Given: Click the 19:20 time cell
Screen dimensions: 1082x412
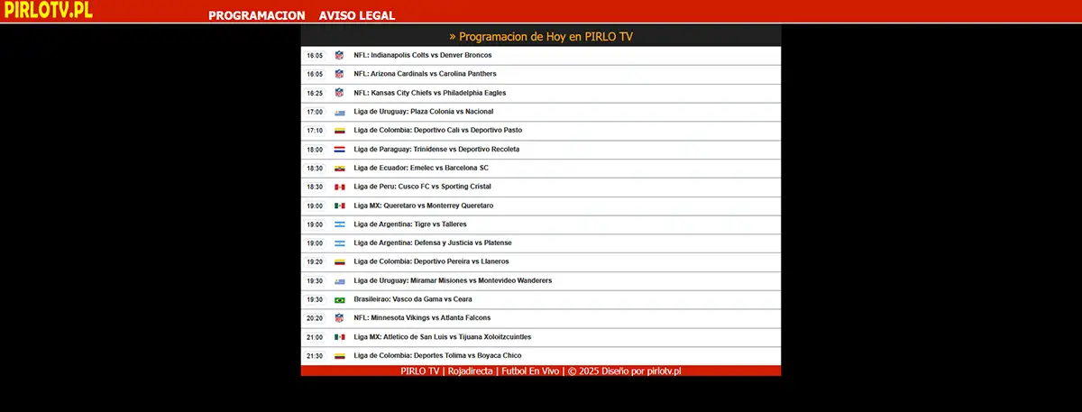Looking at the screenshot, I should (315, 261).
